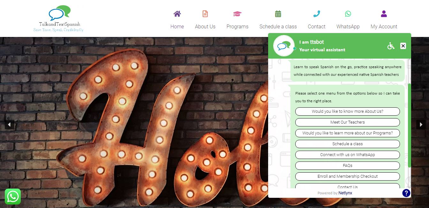The height and width of the screenshot is (208, 429).
Task: Advance slider with right arrow
Action: pos(421,125)
